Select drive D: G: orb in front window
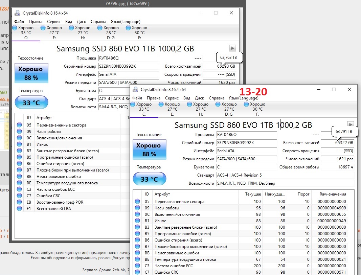Viewport: 361px width, 275px height. [218, 104]
